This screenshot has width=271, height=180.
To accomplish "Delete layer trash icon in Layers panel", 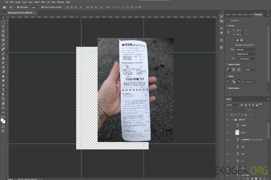I will [x=264, y=178].
